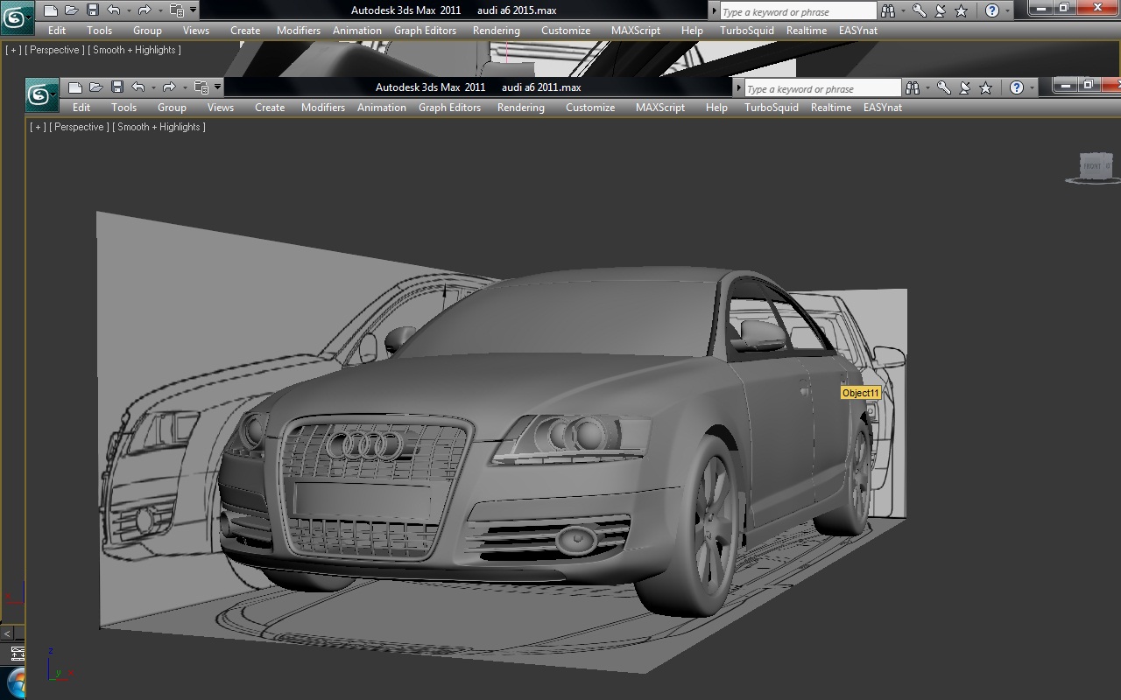This screenshot has width=1121, height=700.
Task: Click Perspective viewport label in 2011 window
Action: click(79, 127)
